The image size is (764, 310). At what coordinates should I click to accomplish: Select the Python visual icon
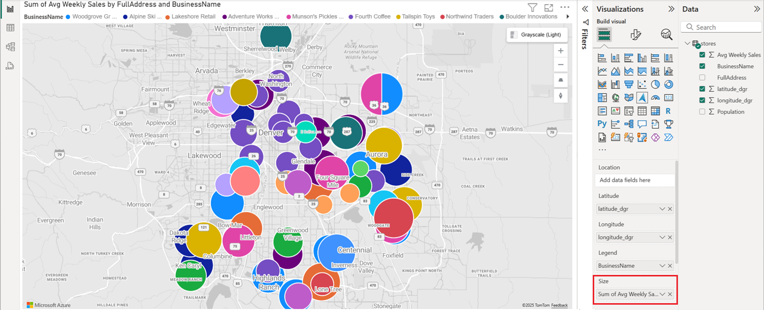coord(602,124)
